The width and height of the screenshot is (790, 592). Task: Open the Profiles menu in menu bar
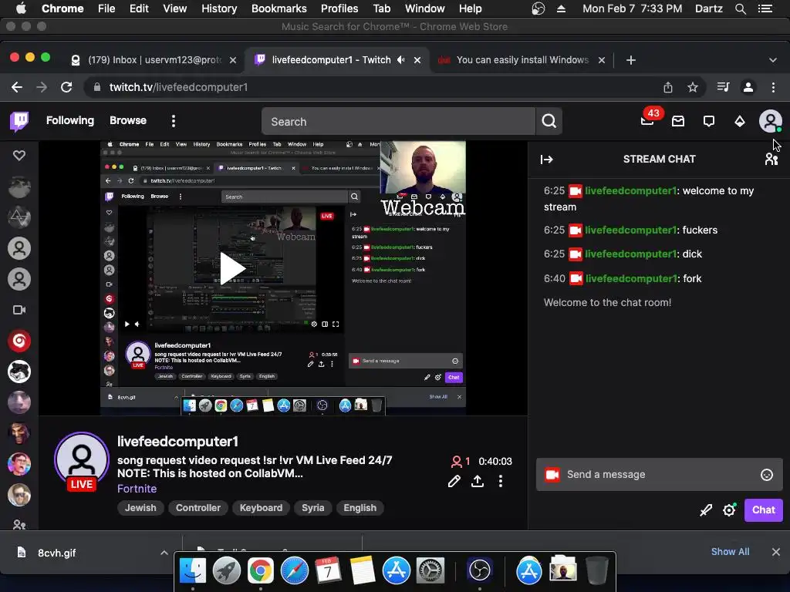(x=339, y=8)
